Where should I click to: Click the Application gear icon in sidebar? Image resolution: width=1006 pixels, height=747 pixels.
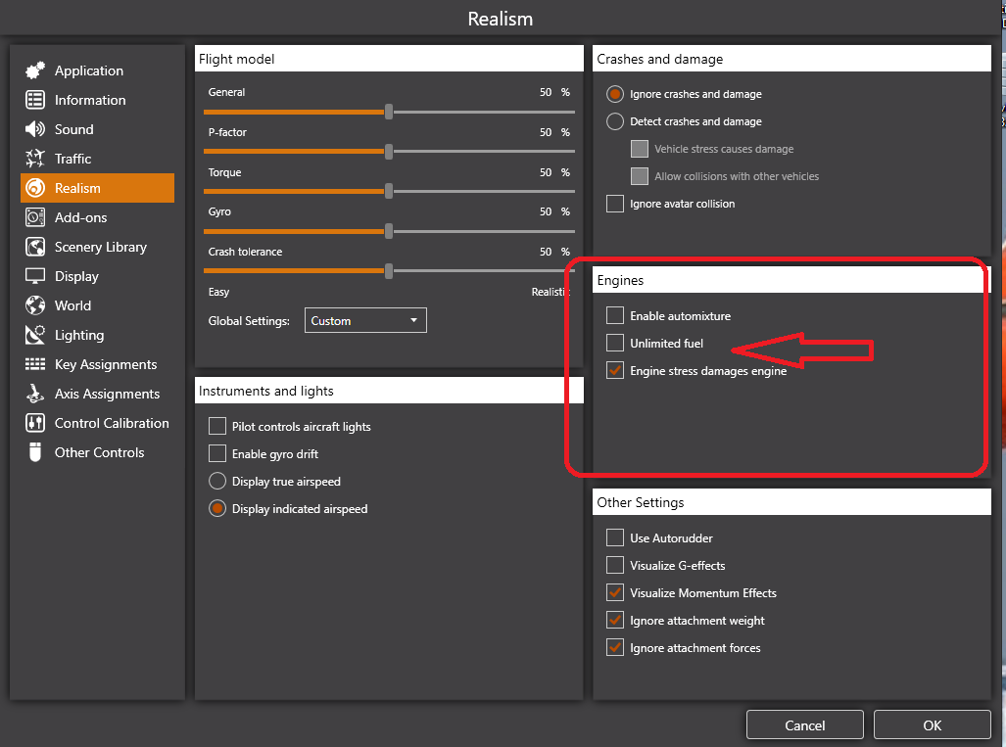[35, 70]
